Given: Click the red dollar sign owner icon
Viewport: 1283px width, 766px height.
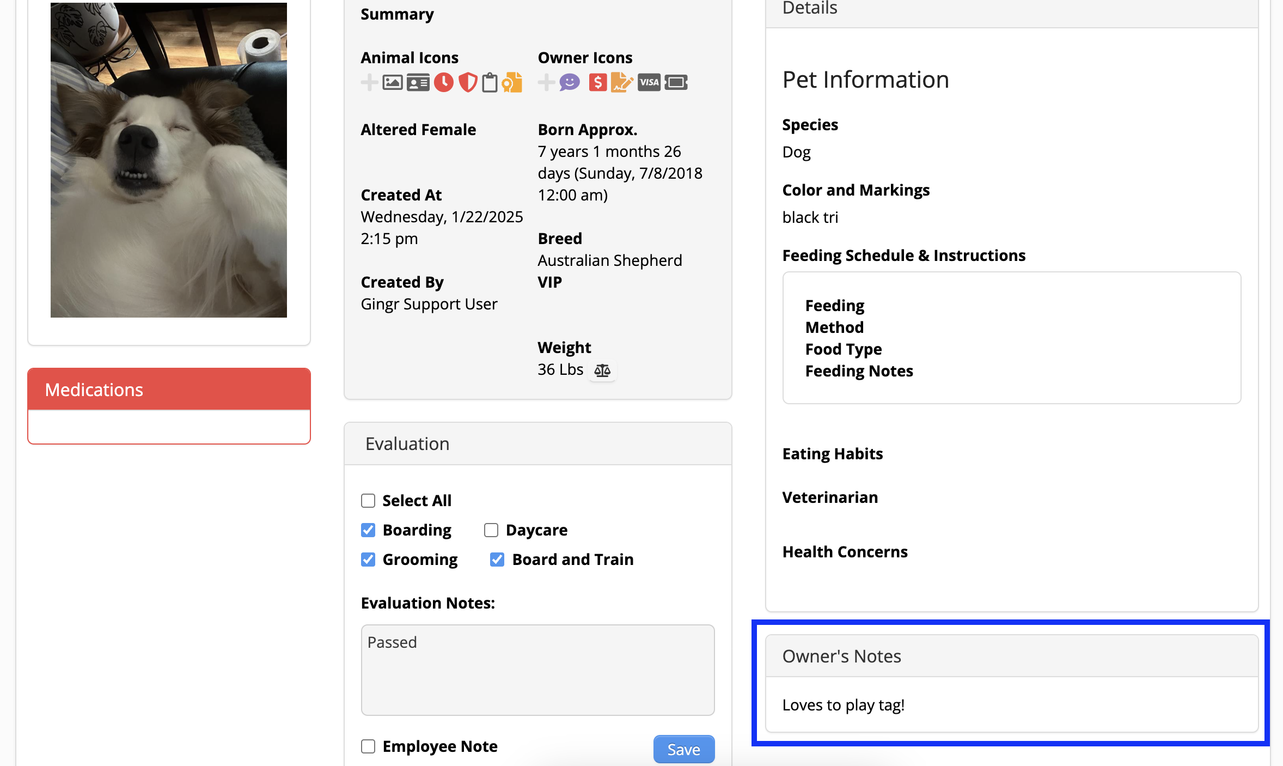Looking at the screenshot, I should [x=598, y=82].
